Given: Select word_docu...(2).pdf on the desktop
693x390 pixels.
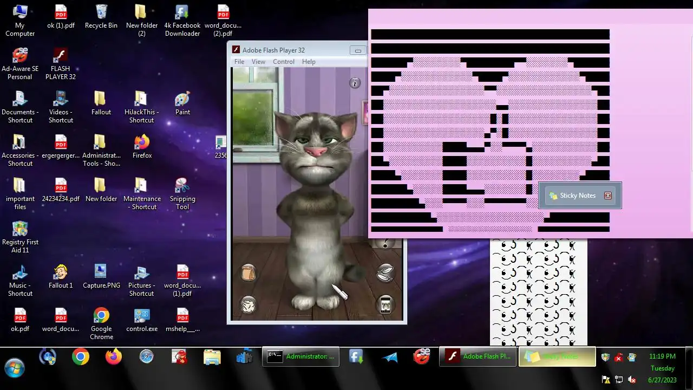Looking at the screenshot, I should [223, 21].
